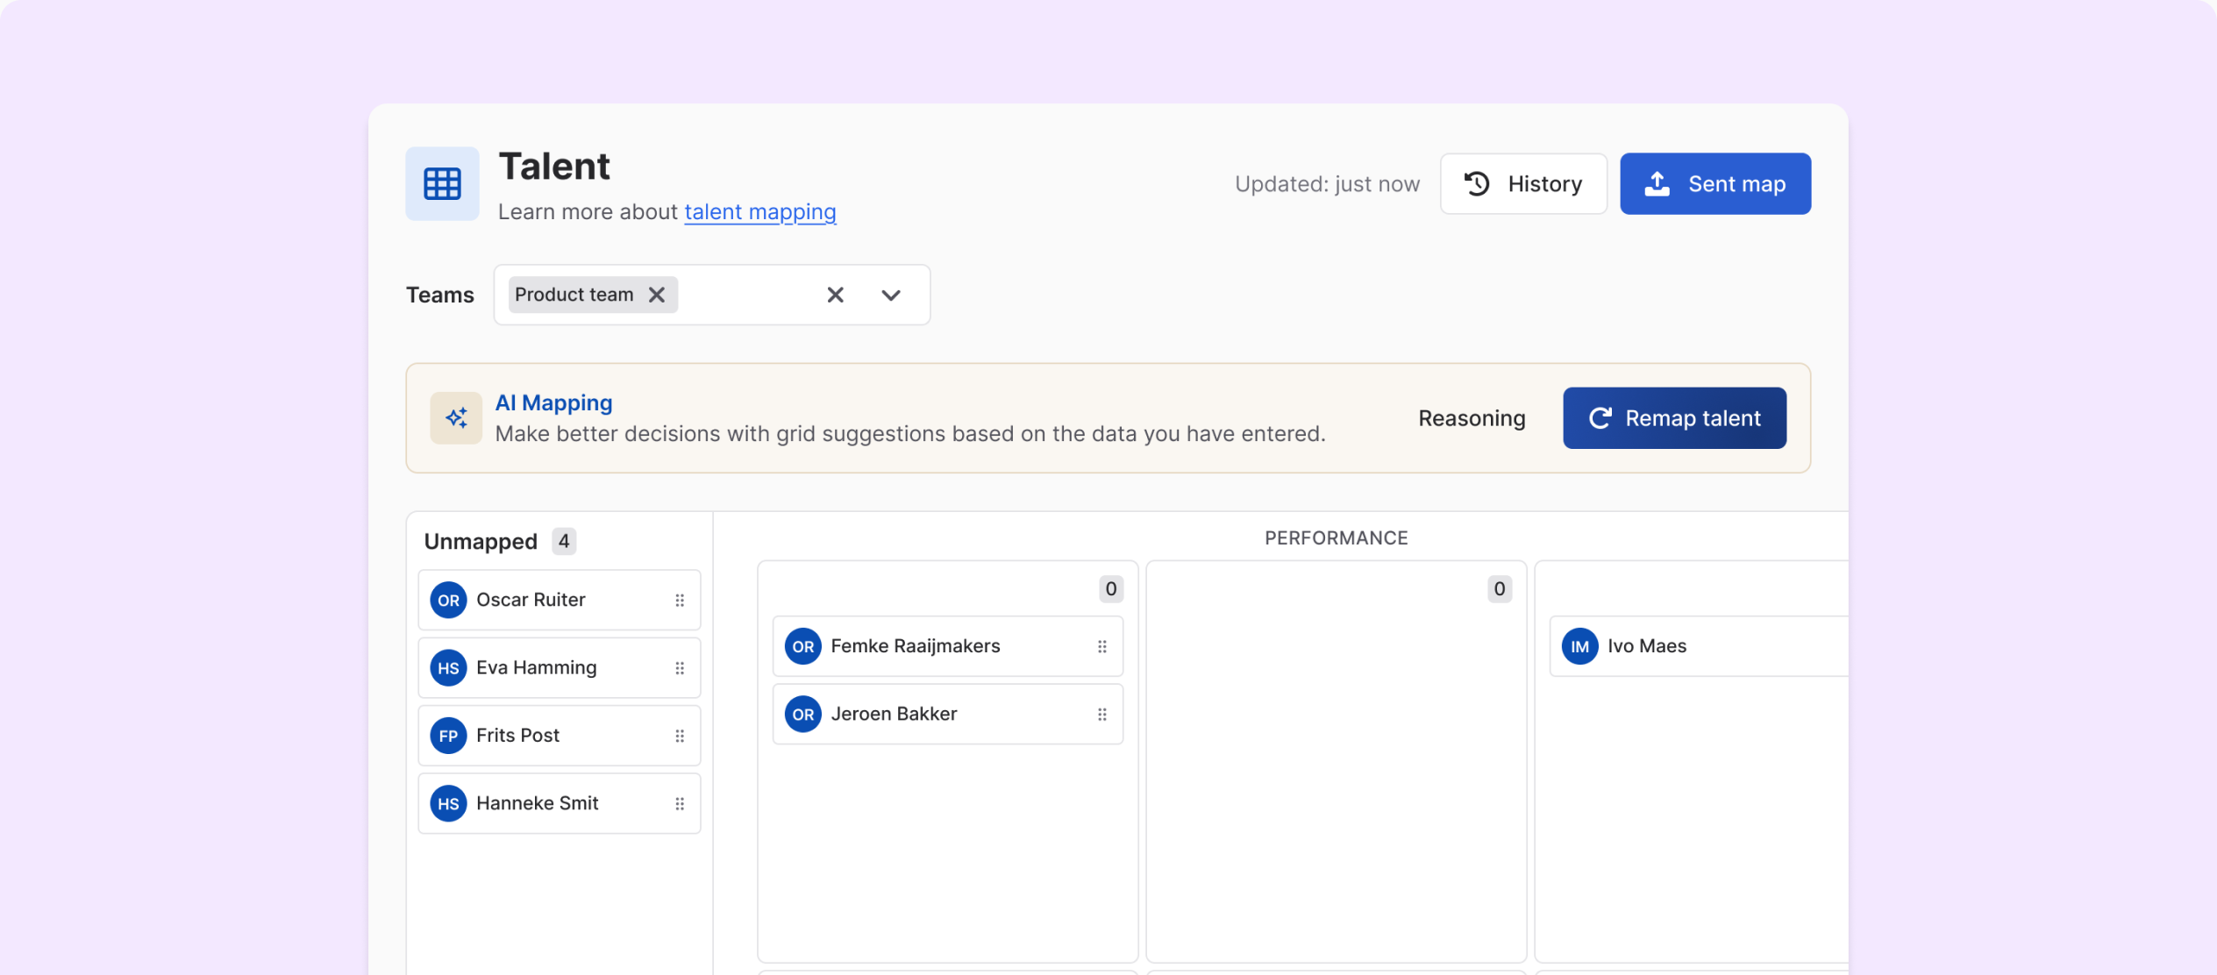Screen dimensions: 2217x975
Task: Click the Talent page title
Action: [554, 167]
